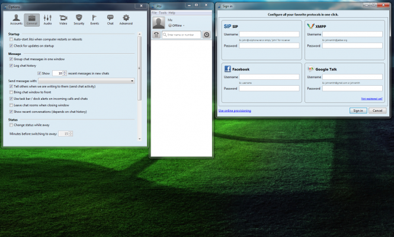Click the search magnifier icon in Jitsi
The image size is (394, 237).
pos(165,35)
